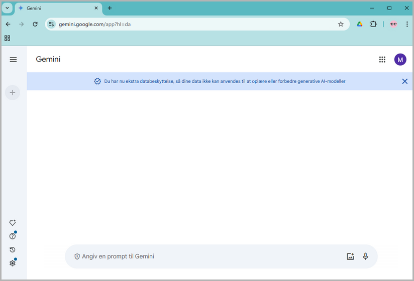
Task: Open site information icon in address bar
Action: point(51,24)
